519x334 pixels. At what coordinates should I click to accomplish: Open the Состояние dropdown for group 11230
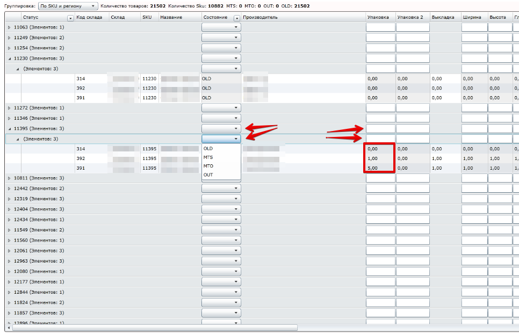coord(221,59)
